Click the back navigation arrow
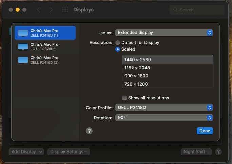Screen dimensions: 232x164 [x=38, y=10]
